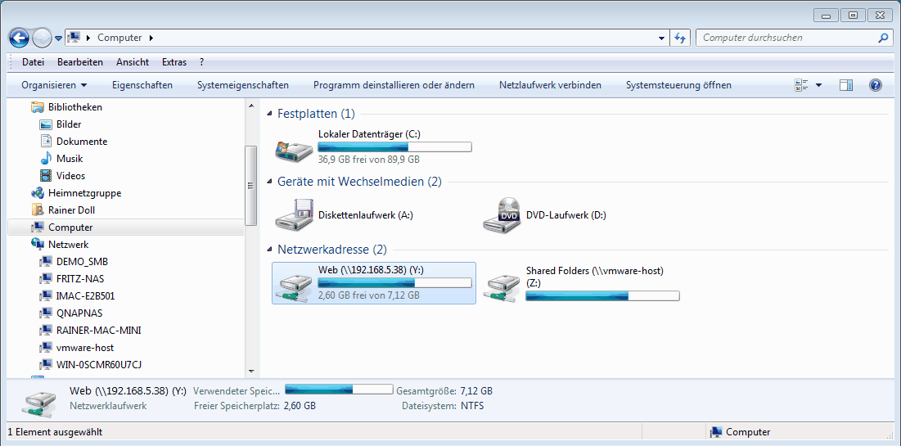Select the Videos library
Screen dimensions: 901x446
point(70,176)
